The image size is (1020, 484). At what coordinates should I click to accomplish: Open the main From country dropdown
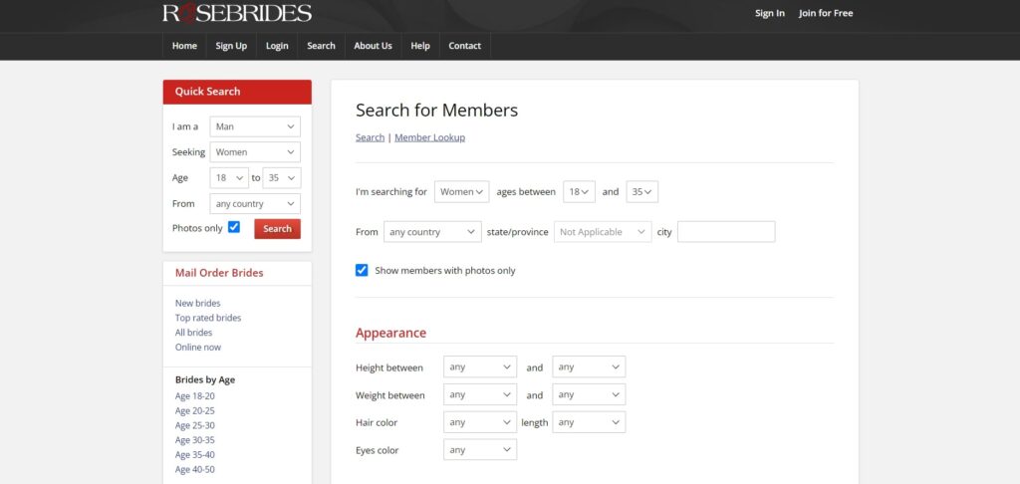432,232
